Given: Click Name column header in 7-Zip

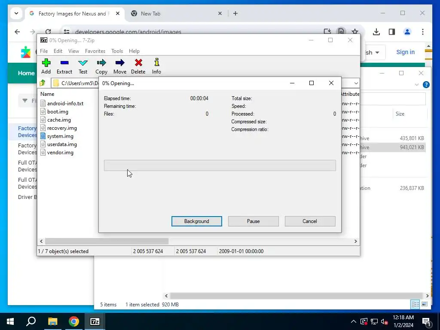Looking at the screenshot, I should click(47, 94).
